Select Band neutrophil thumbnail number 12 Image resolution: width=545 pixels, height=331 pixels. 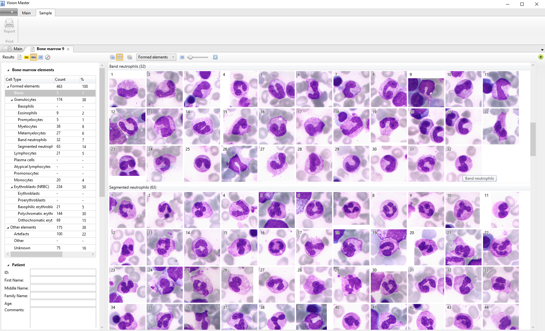click(127, 126)
